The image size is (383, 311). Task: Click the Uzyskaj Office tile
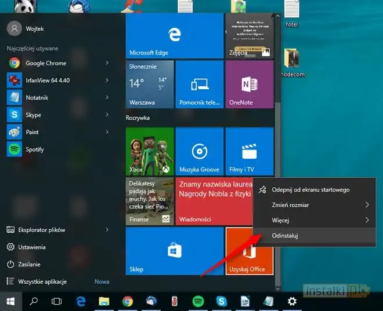pos(249,251)
